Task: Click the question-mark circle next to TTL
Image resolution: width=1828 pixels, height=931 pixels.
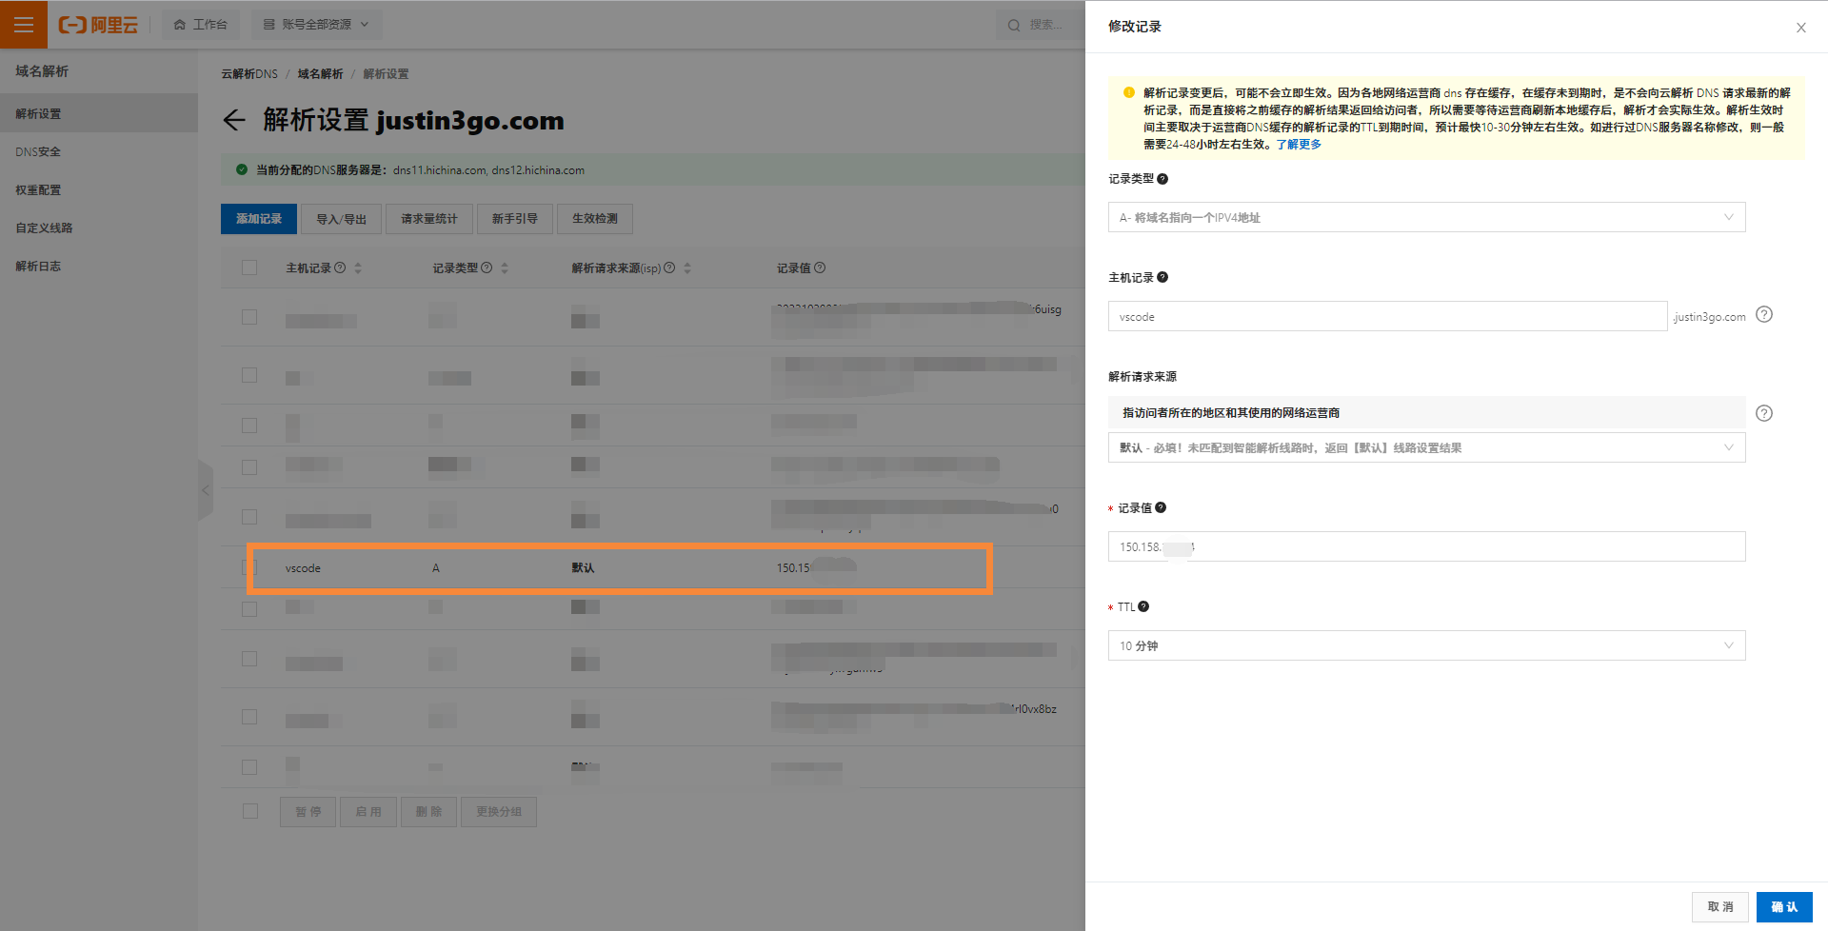Action: coord(1142,605)
